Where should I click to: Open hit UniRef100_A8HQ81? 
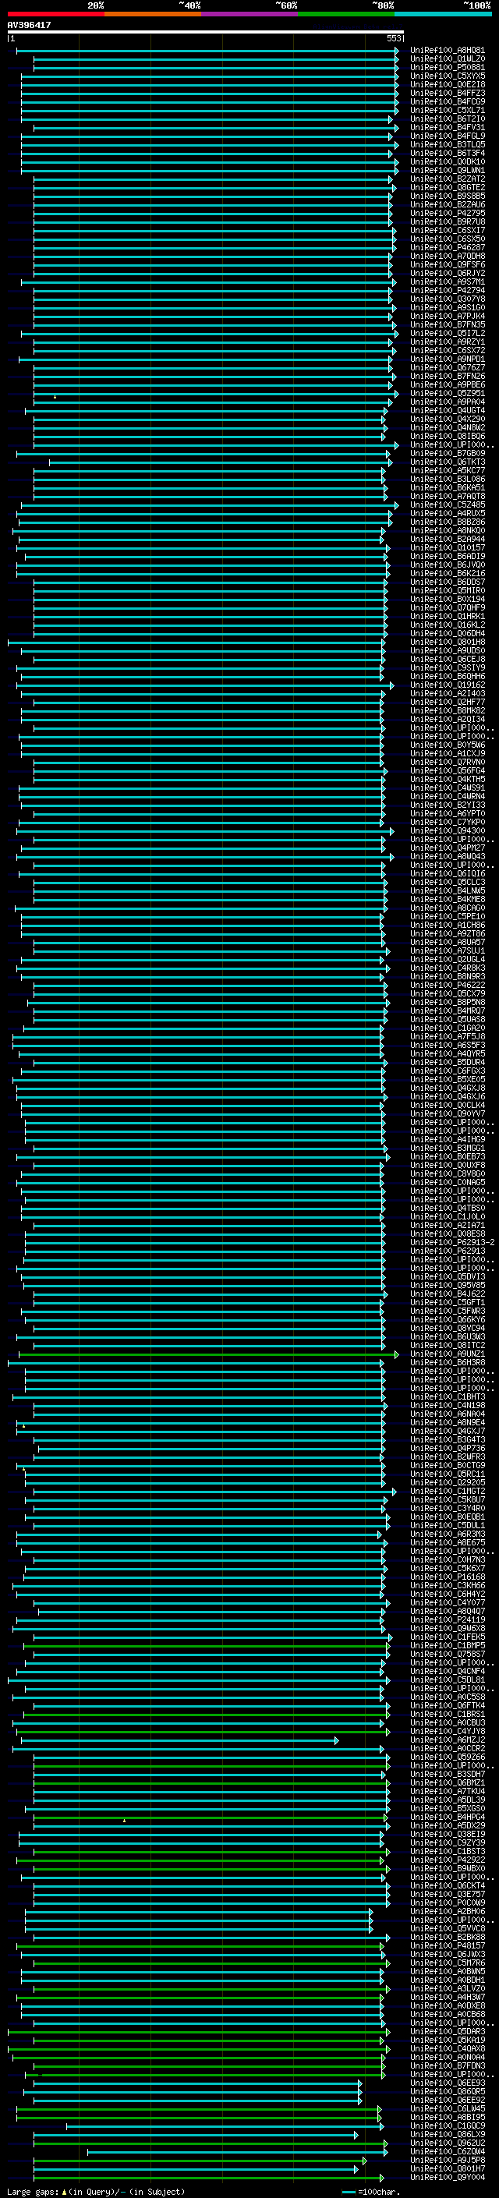click(447, 51)
